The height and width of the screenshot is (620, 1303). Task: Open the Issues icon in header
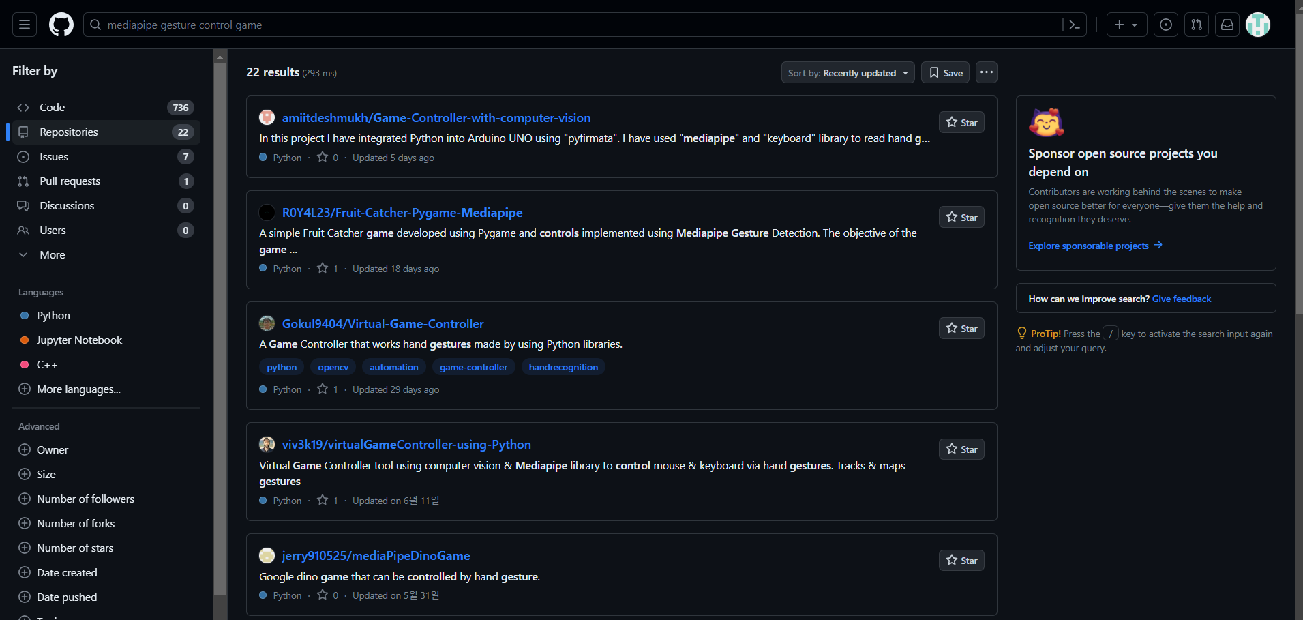(1166, 25)
